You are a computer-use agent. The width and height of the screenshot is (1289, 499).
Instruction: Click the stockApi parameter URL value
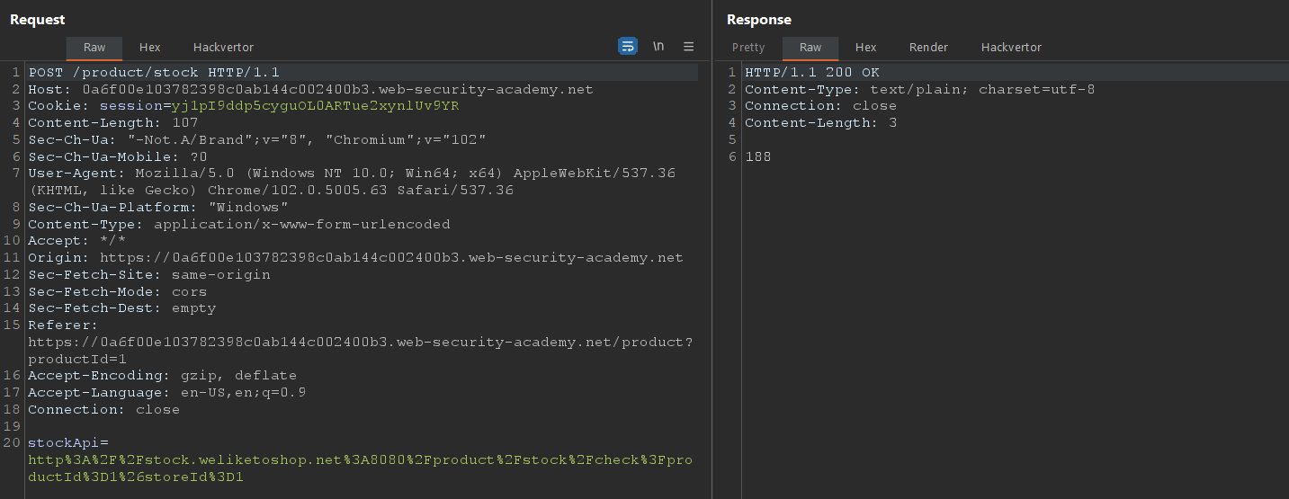360,460
